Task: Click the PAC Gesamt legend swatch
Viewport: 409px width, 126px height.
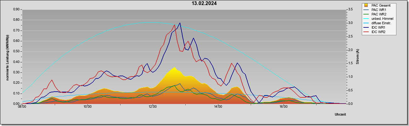Action: tap(366, 5)
